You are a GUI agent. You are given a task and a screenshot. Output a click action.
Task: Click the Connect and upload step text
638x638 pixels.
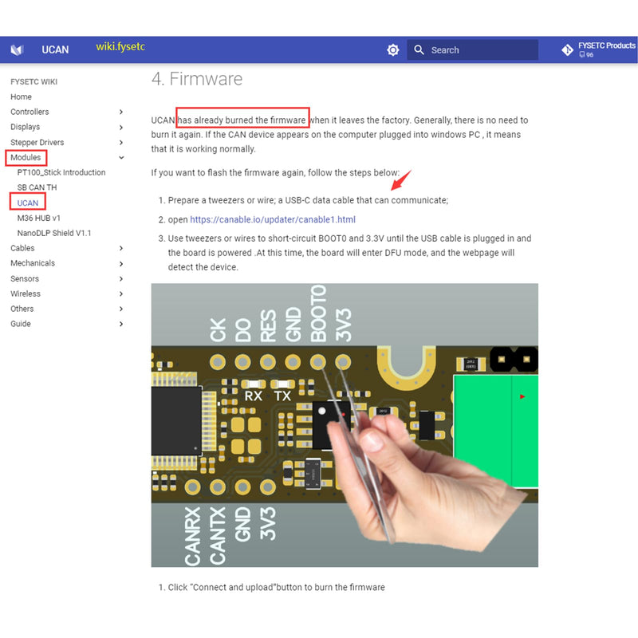tap(276, 587)
